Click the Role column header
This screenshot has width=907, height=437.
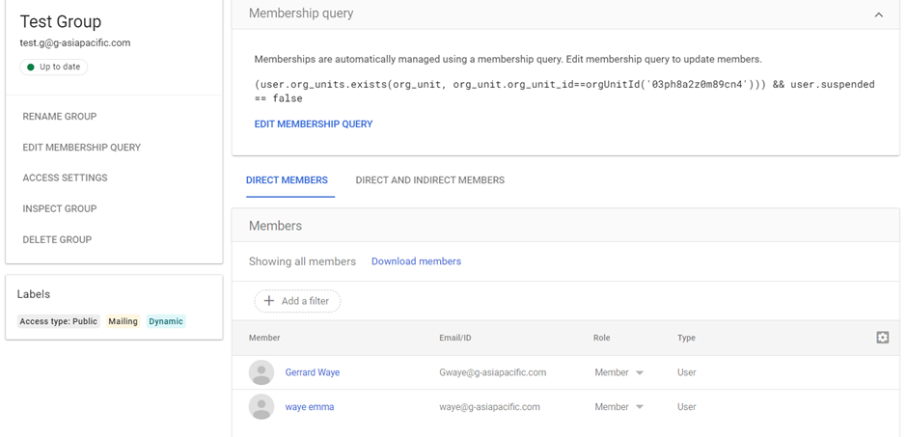601,338
